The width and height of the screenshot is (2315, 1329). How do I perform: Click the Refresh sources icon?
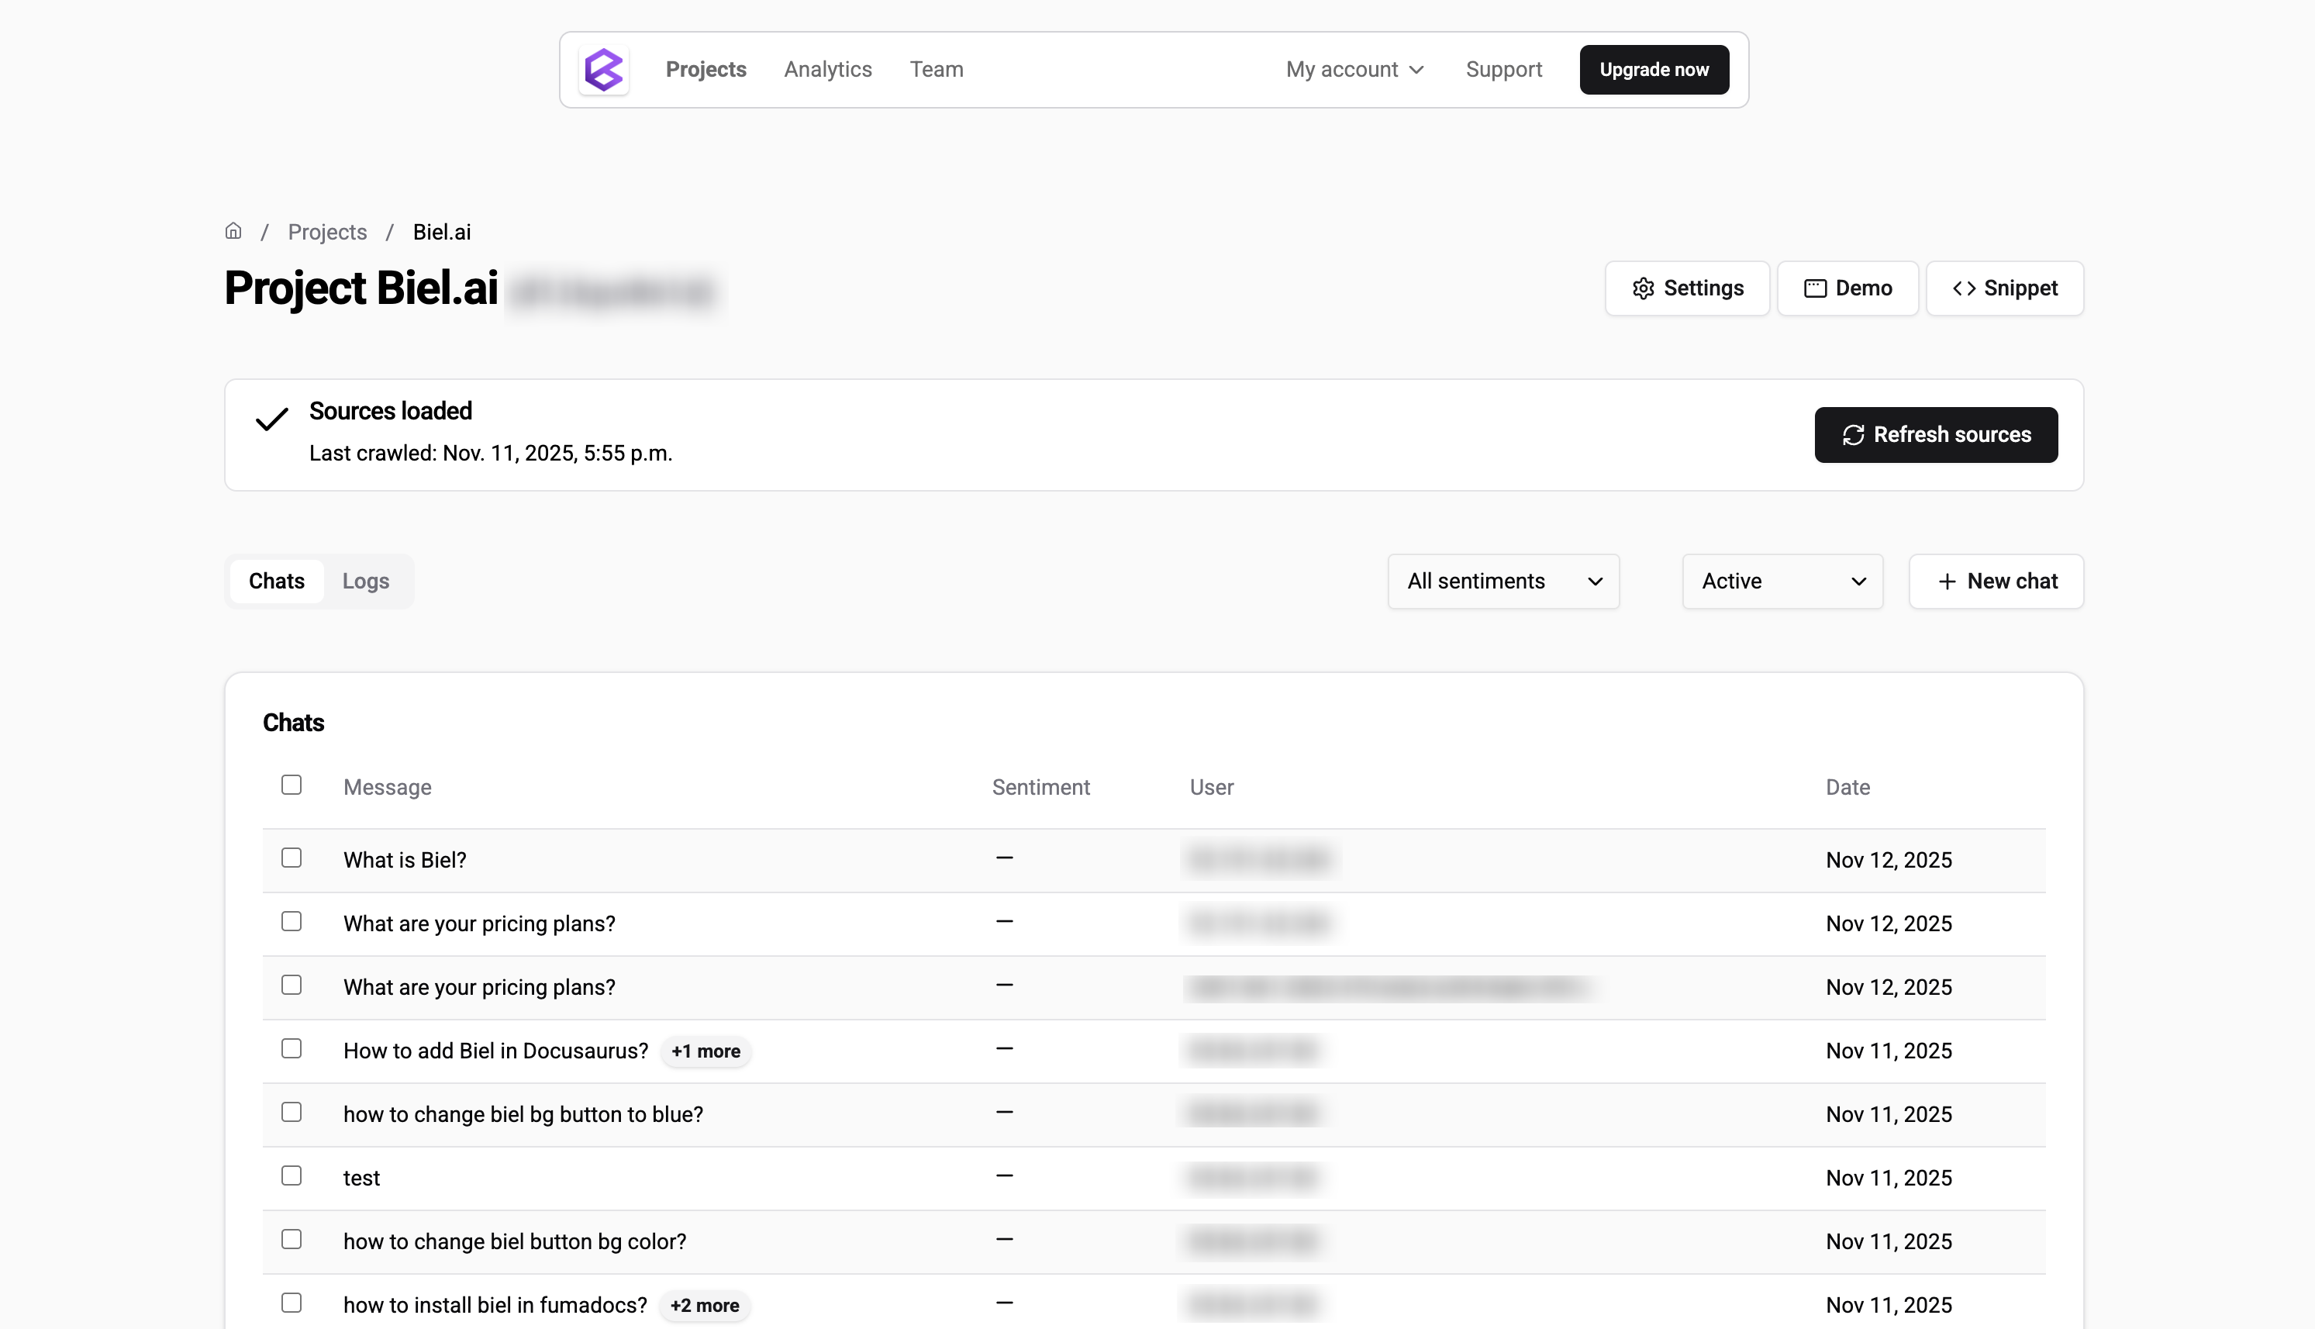click(1853, 434)
